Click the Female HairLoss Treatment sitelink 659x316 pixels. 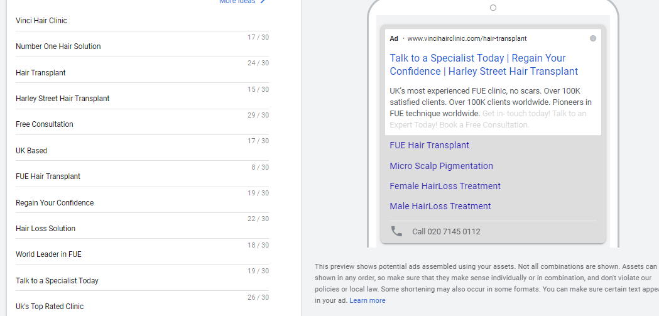point(445,186)
